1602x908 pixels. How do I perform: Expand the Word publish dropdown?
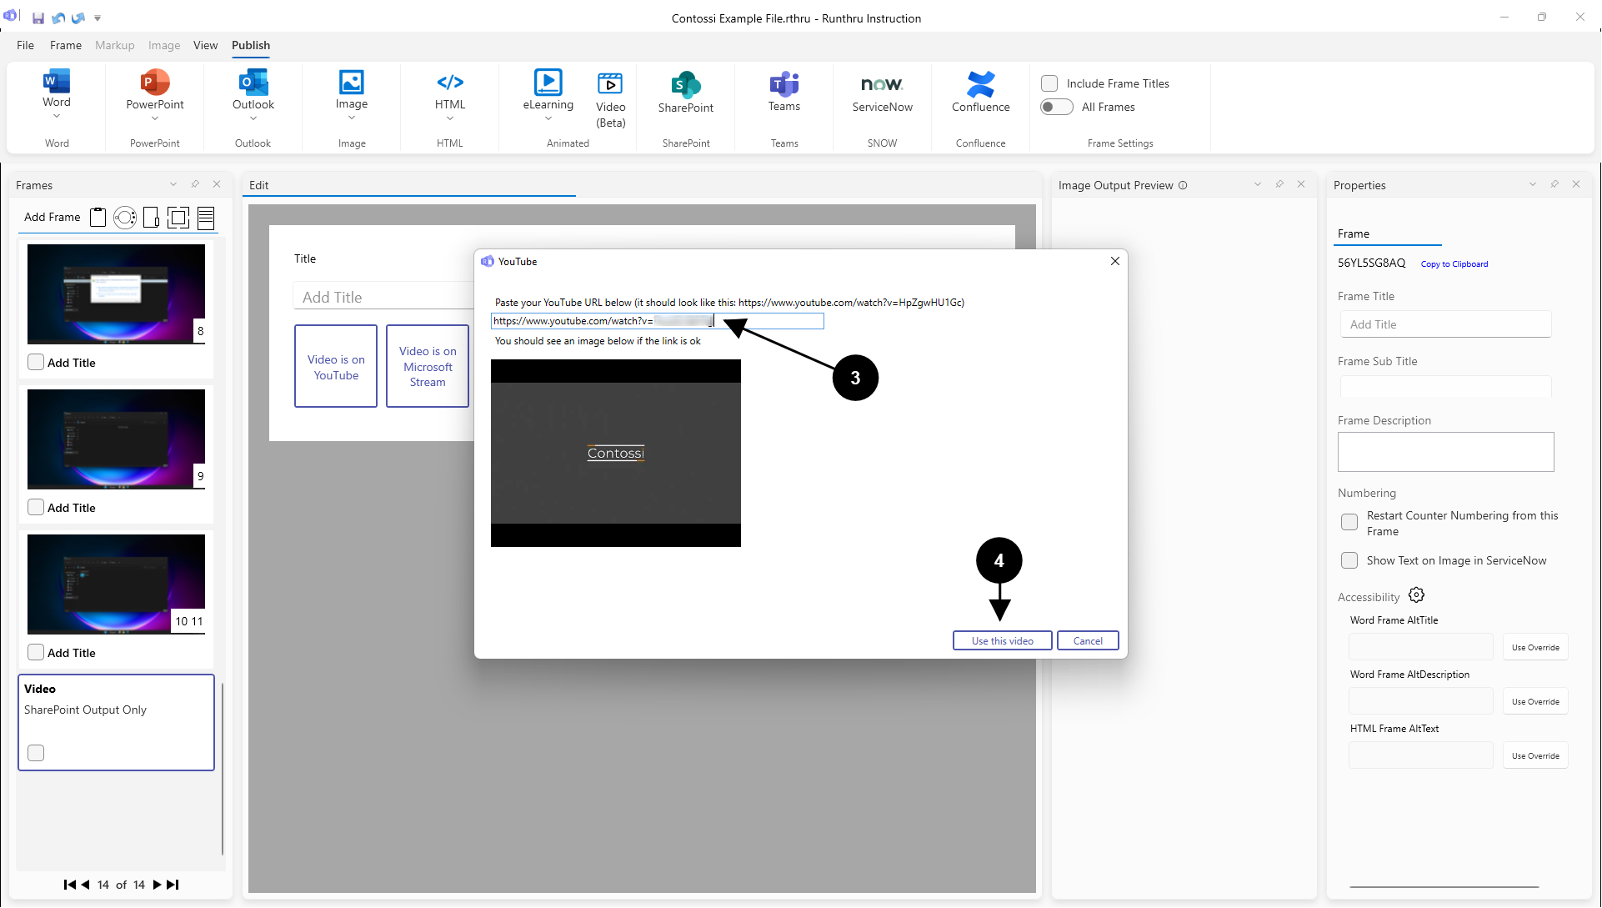click(x=57, y=117)
